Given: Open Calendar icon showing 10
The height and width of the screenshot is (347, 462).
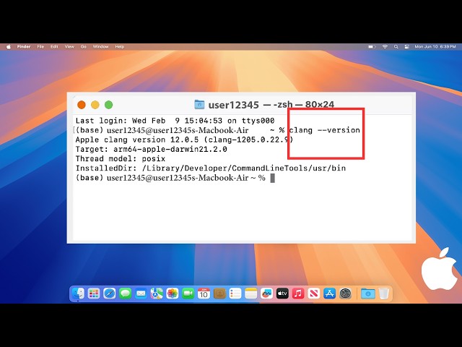Looking at the screenshot, I should [x=204, y=294].
